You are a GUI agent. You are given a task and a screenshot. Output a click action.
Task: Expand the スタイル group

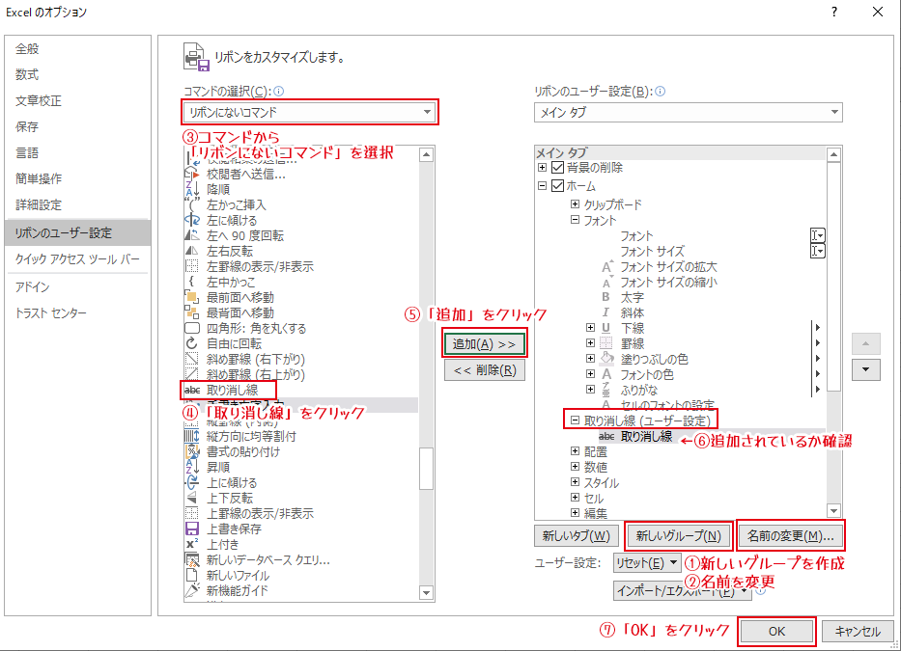tap(575, 482)
